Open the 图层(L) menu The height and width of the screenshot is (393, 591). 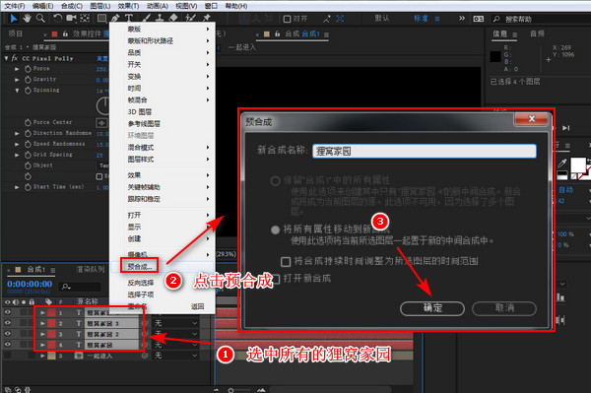pyautogui.click(x=100, y=6)
